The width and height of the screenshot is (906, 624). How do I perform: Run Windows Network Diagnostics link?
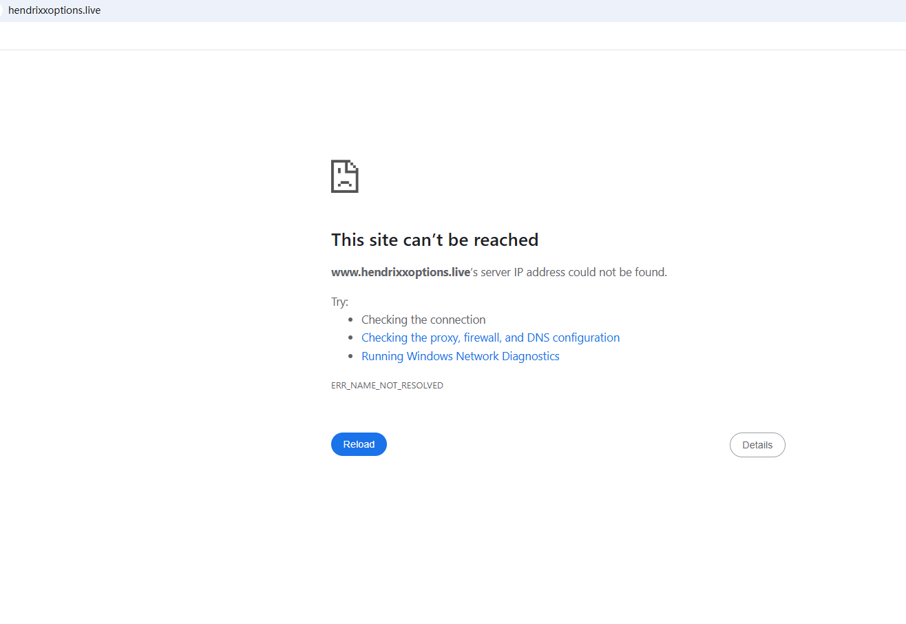(x=460, y=356)
